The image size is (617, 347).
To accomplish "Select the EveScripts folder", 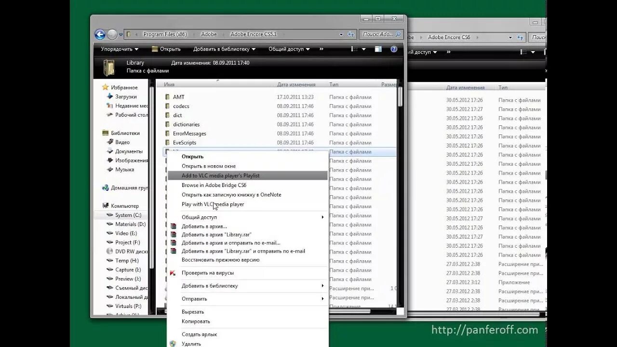I will 280,143.
